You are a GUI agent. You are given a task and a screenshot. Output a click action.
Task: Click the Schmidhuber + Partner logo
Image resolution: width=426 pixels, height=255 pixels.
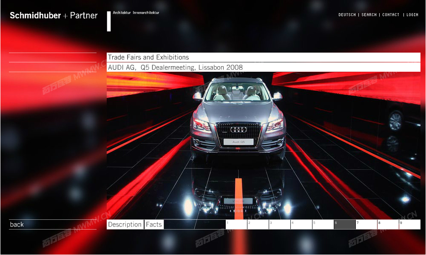click(54, 15)
